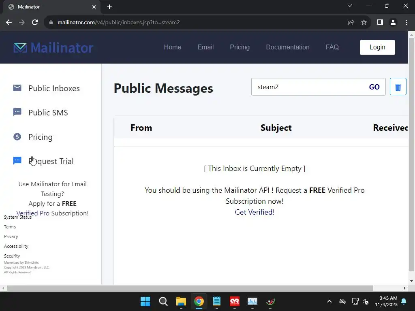Click the Received column header

pos(391,128)
